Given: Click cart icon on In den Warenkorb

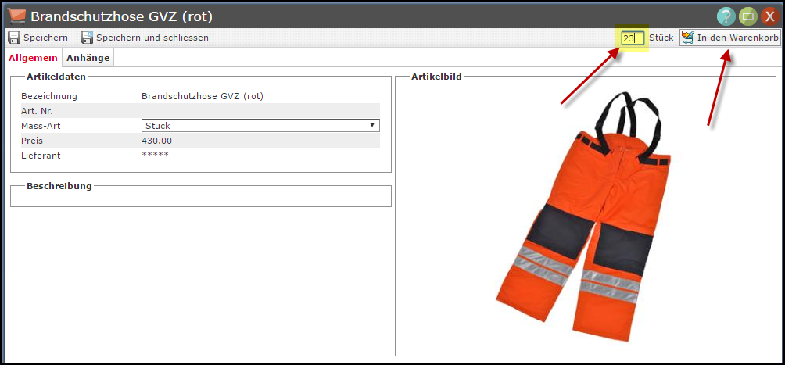Looking at the screenshot, I should (687, 38).
